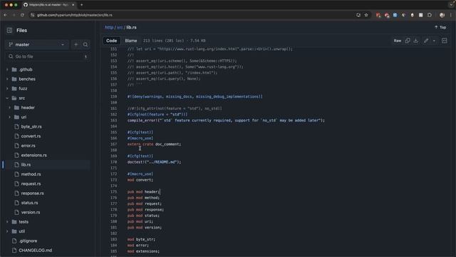
Task: Open the Raw file view
Action: [x=398, y=41]
